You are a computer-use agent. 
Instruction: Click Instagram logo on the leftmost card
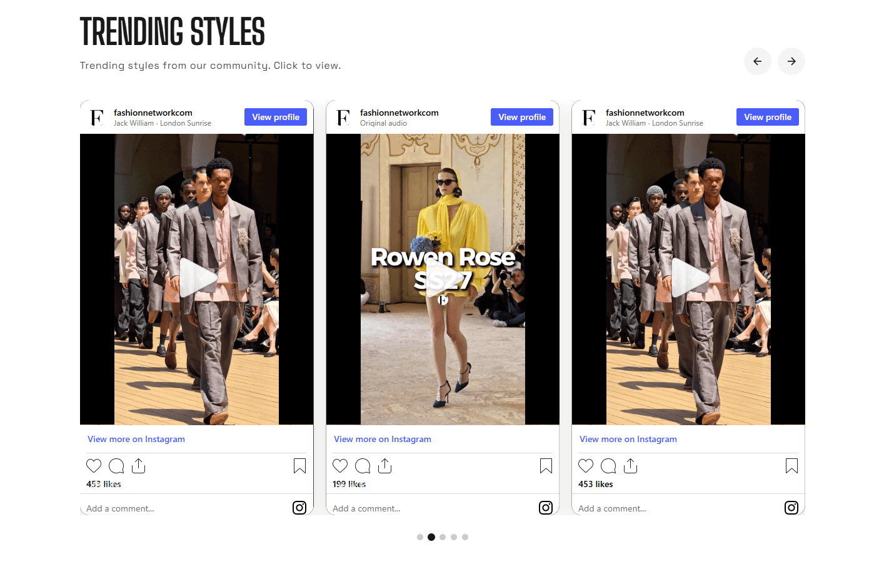[299, 508]
